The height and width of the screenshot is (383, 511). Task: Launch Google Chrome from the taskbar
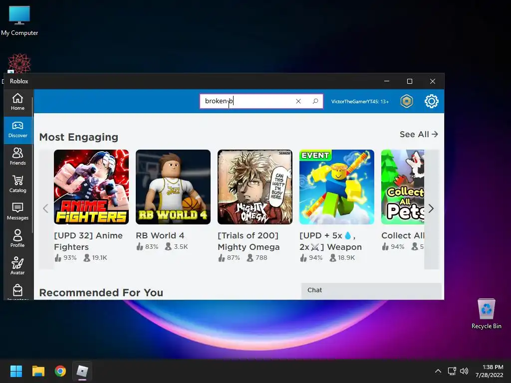tap(60, 371)
